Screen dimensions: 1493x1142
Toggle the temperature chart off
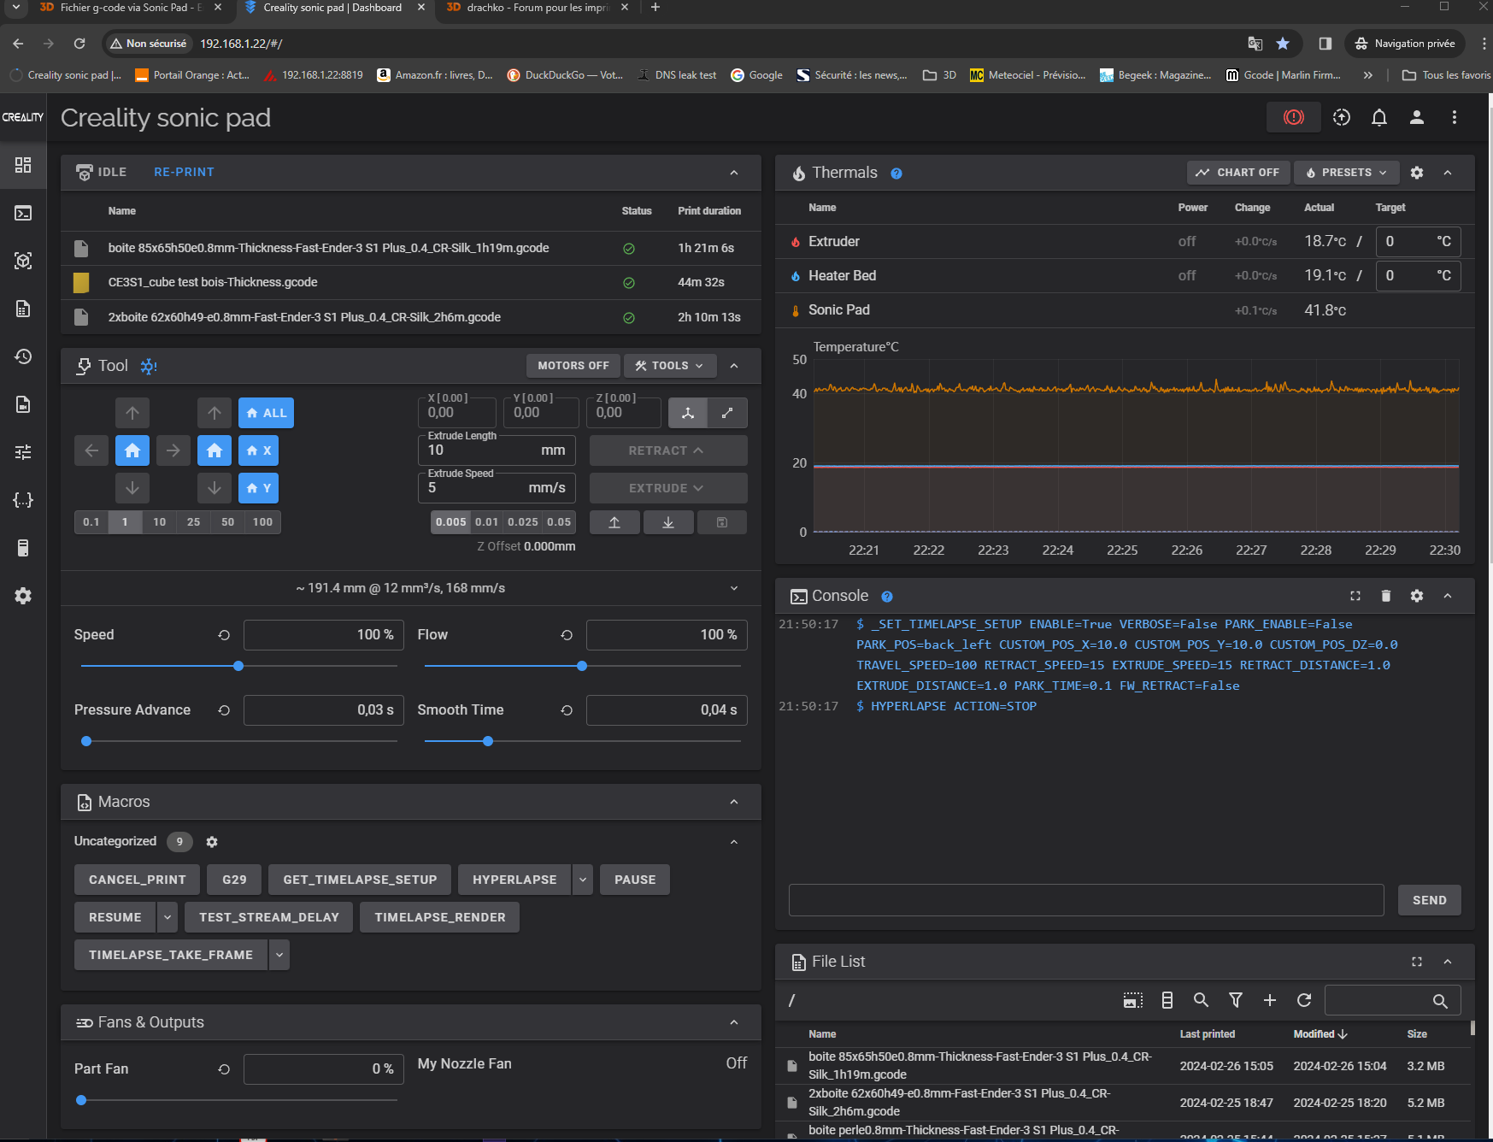(x=1237, y=173)
